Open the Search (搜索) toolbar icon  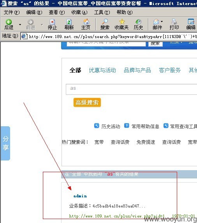coord(105,22)
